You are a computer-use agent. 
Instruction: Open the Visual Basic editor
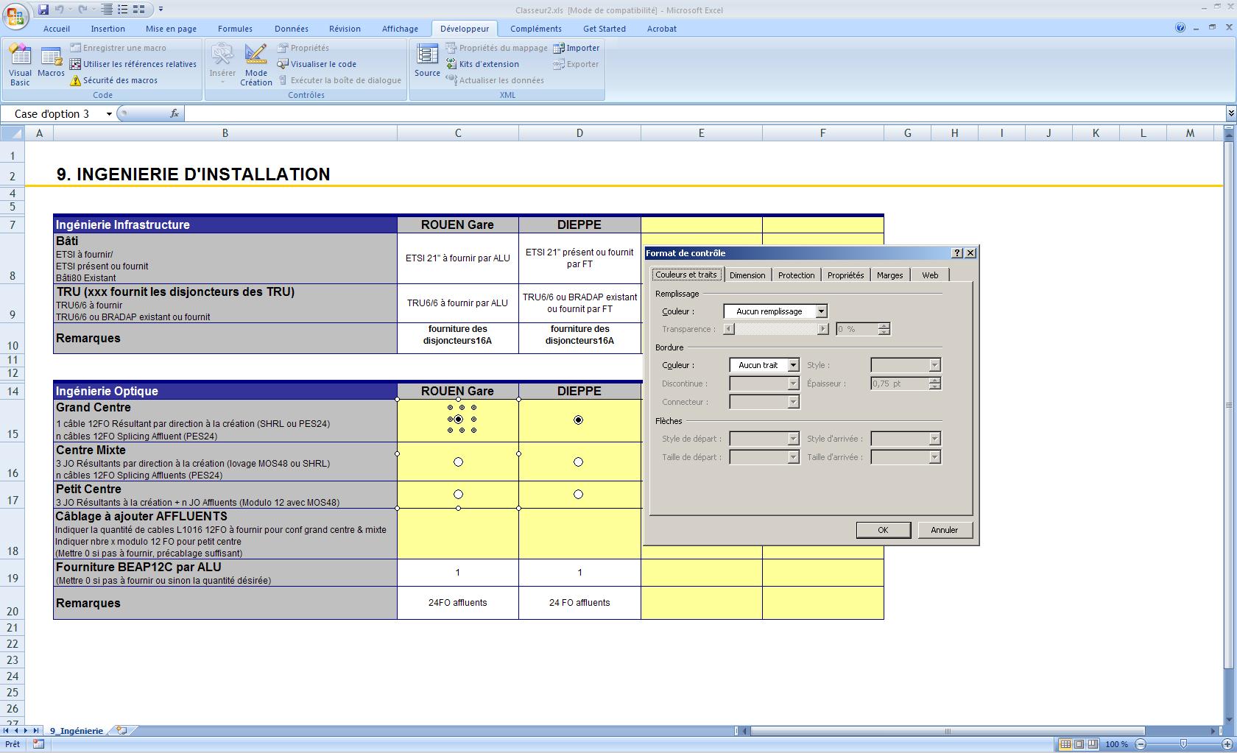coord(20,63)
